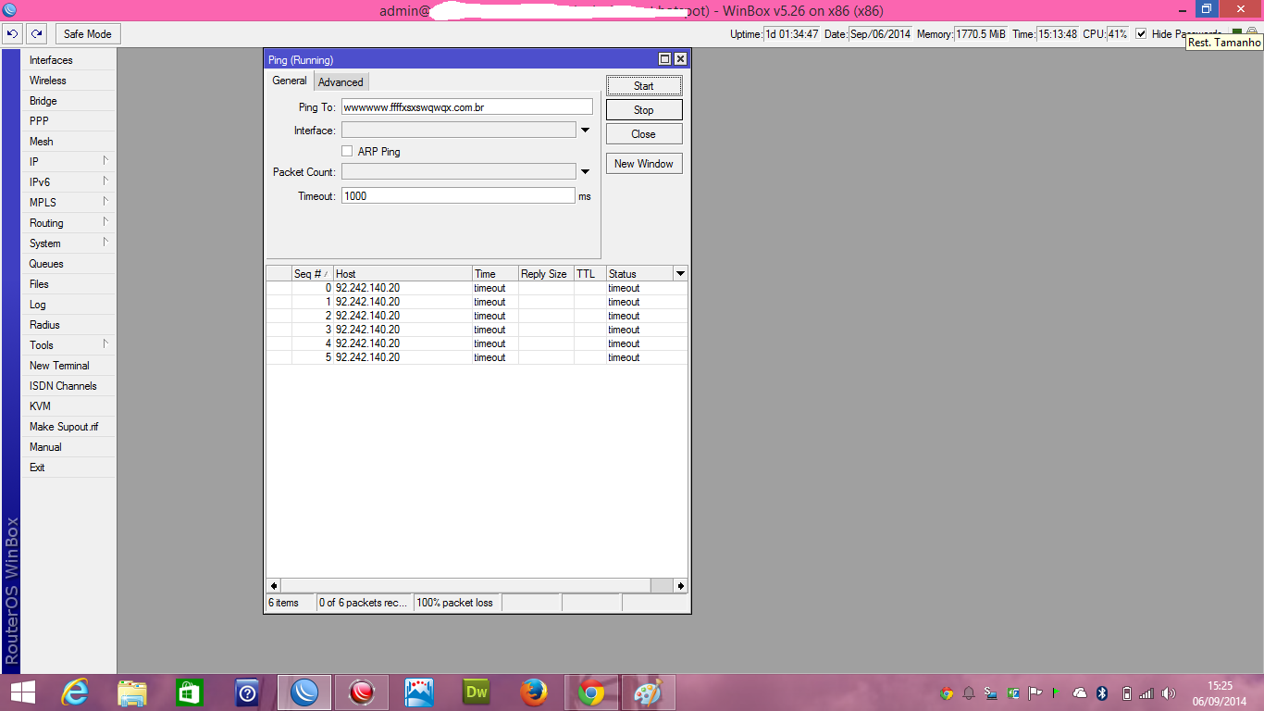This screenshot has width=1264, height=711.
Task: Click the New Window button
Action: click(x=644, y=164)
